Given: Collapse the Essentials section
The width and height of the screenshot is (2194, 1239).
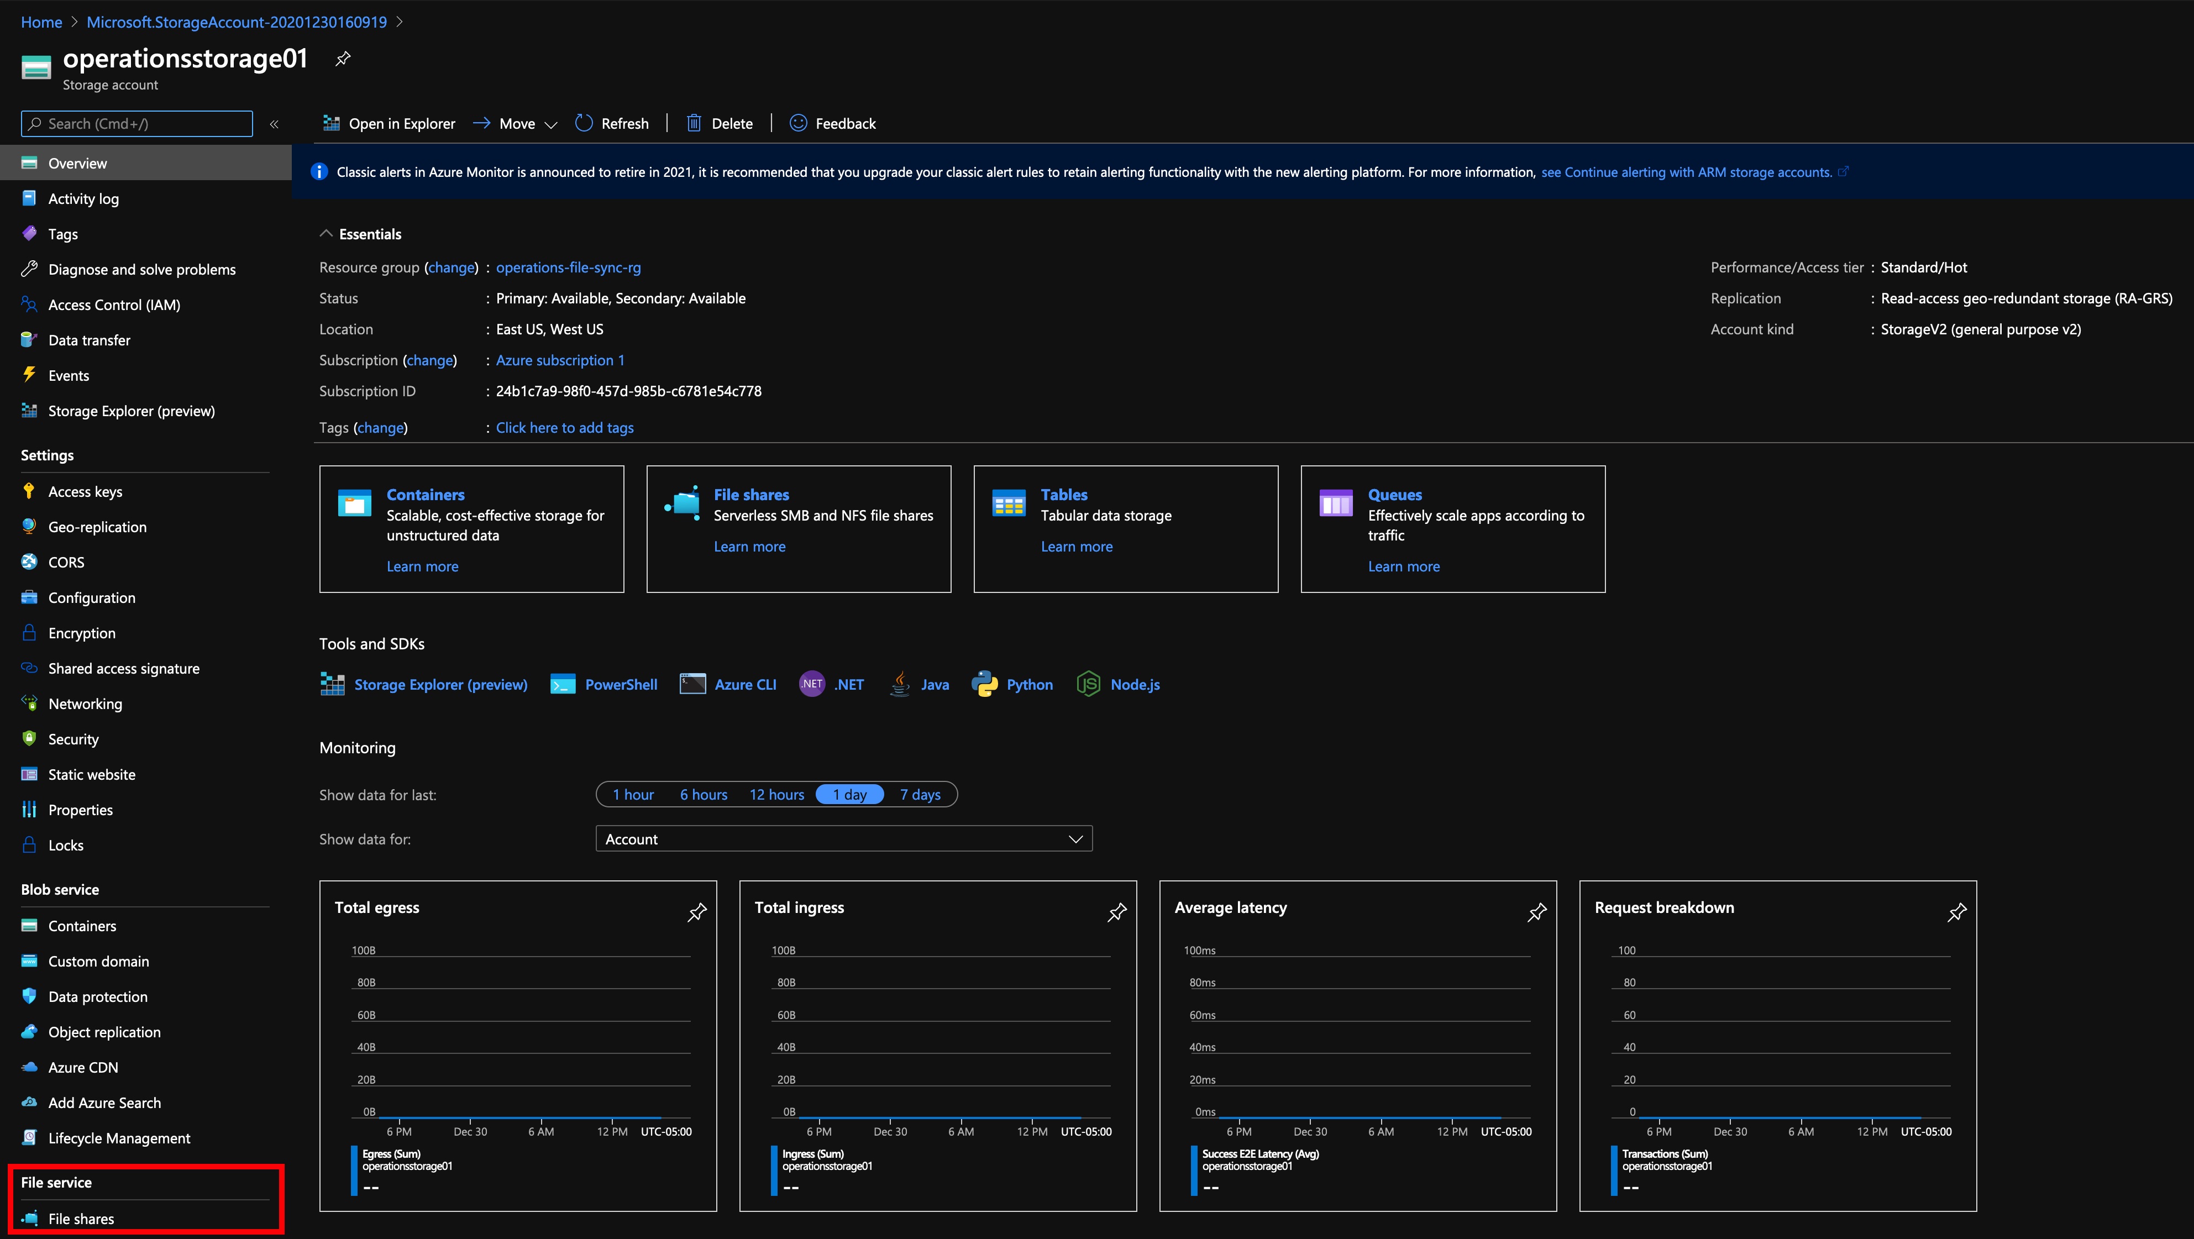Looking at the screenshot, I should (x=326, y=234).
